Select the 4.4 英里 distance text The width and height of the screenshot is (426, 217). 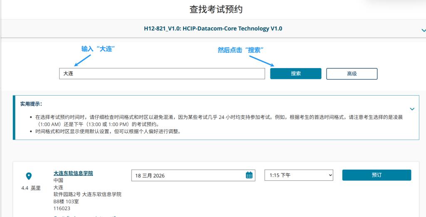pos(31,188)
